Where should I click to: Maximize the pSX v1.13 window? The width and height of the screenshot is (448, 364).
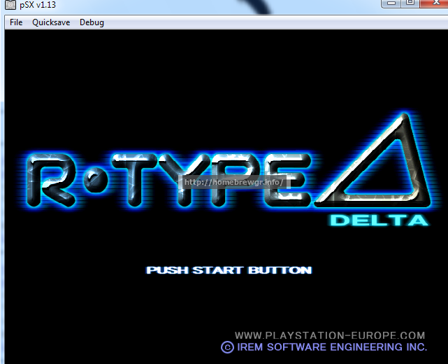click(410, 3)
